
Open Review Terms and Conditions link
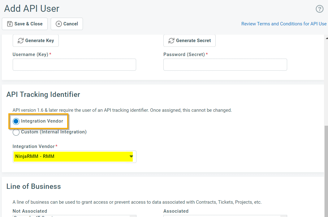click(x=284, y=24)
